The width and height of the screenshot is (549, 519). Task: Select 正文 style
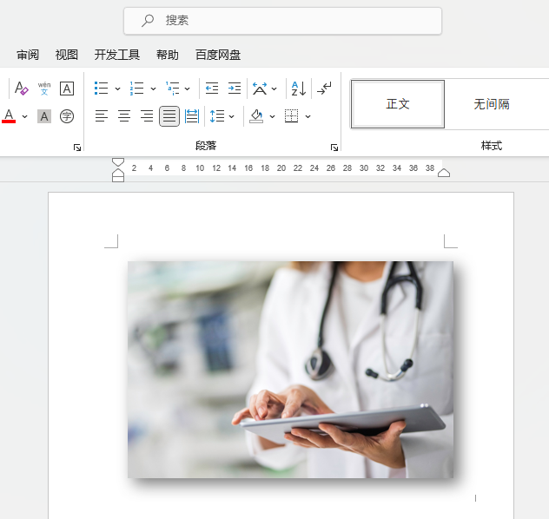click(398, 104)
